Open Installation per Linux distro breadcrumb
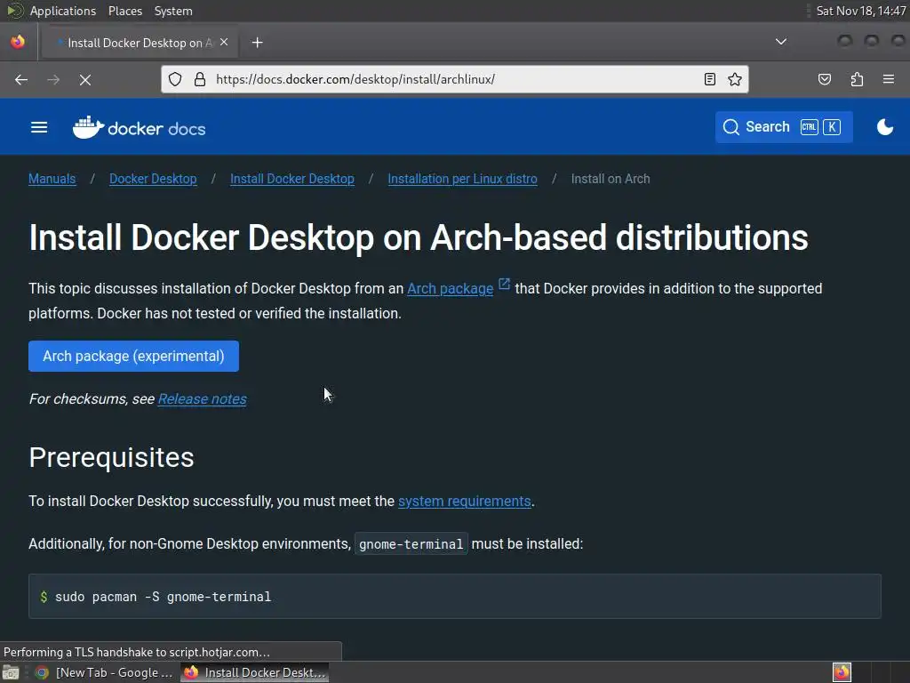The height and width of the screenshot is (683, 910). click(462, 179)
